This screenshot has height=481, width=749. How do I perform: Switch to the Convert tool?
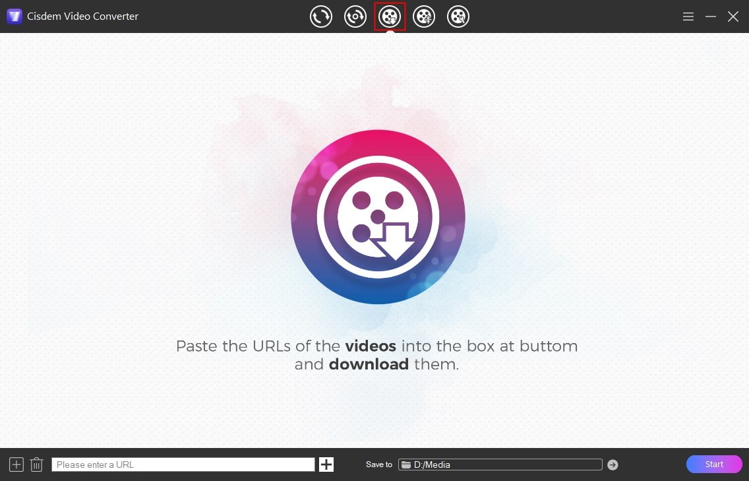(321, 16)
